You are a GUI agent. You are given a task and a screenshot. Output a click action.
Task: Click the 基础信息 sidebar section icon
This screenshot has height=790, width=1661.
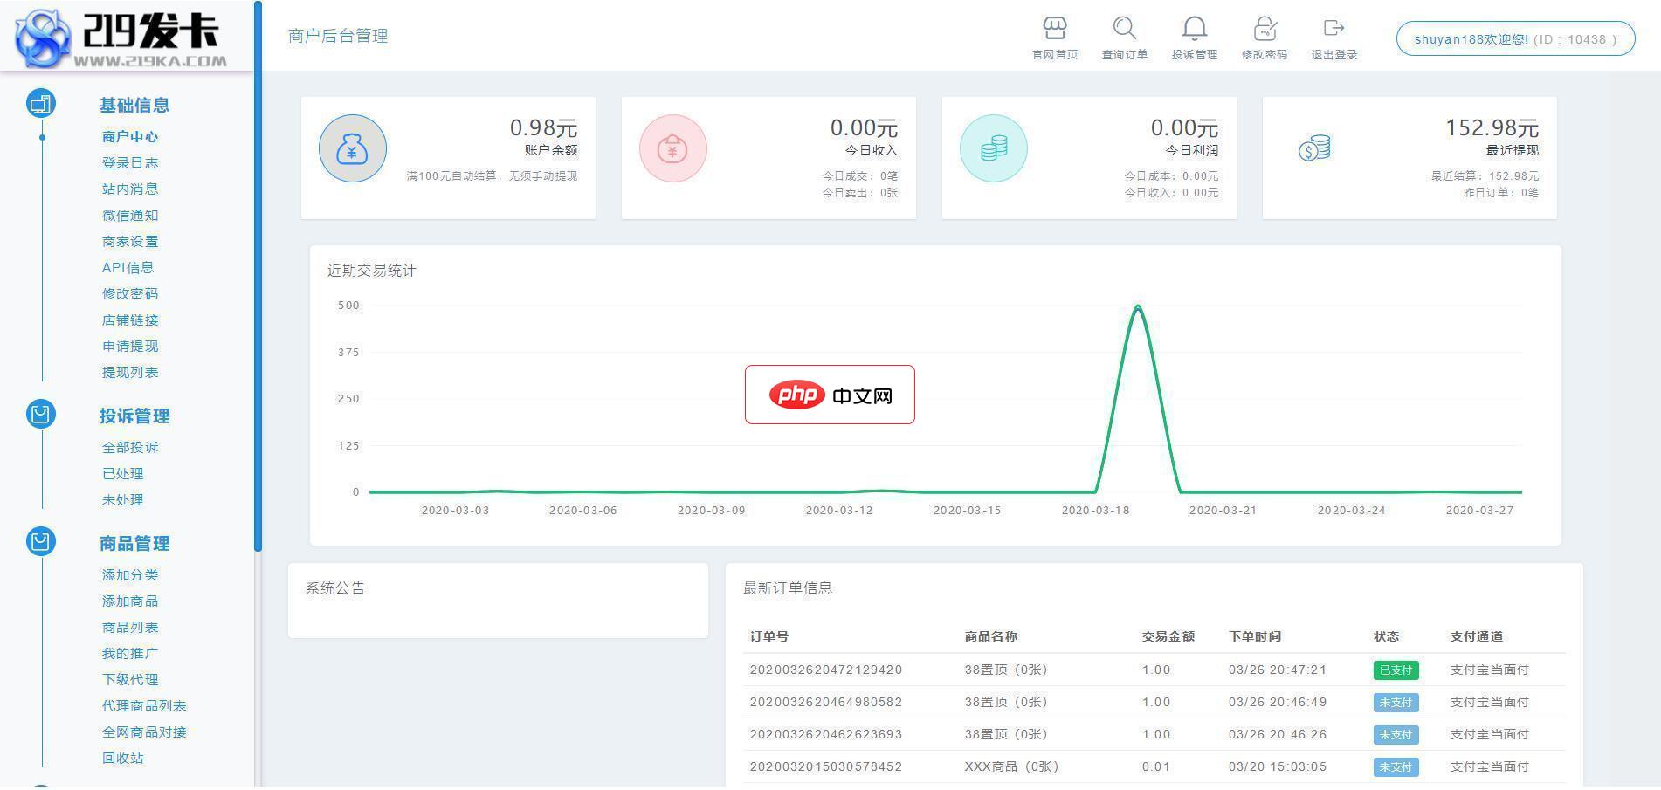point(40,103)
